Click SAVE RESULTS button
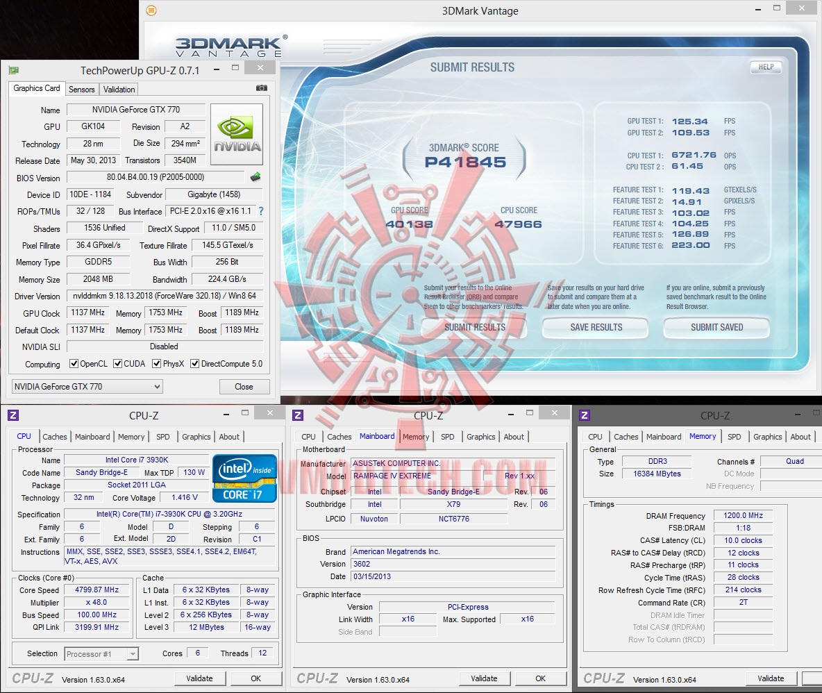822x693 pixels. point(596,327)
